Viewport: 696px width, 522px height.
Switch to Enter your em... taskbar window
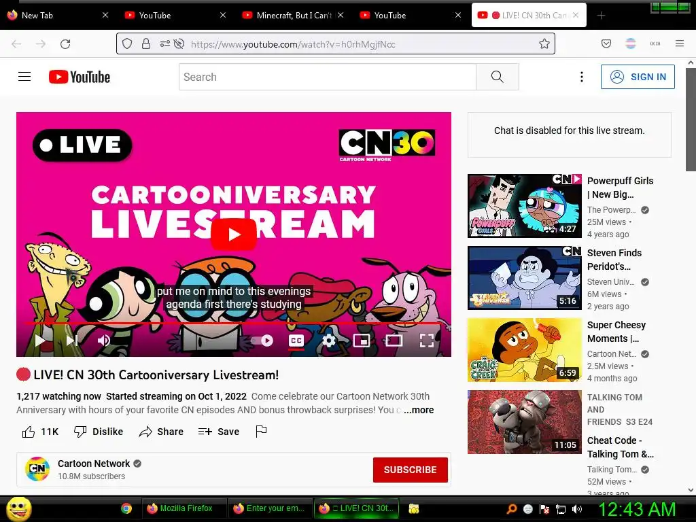pyautogui.click(x=270, y=508)
